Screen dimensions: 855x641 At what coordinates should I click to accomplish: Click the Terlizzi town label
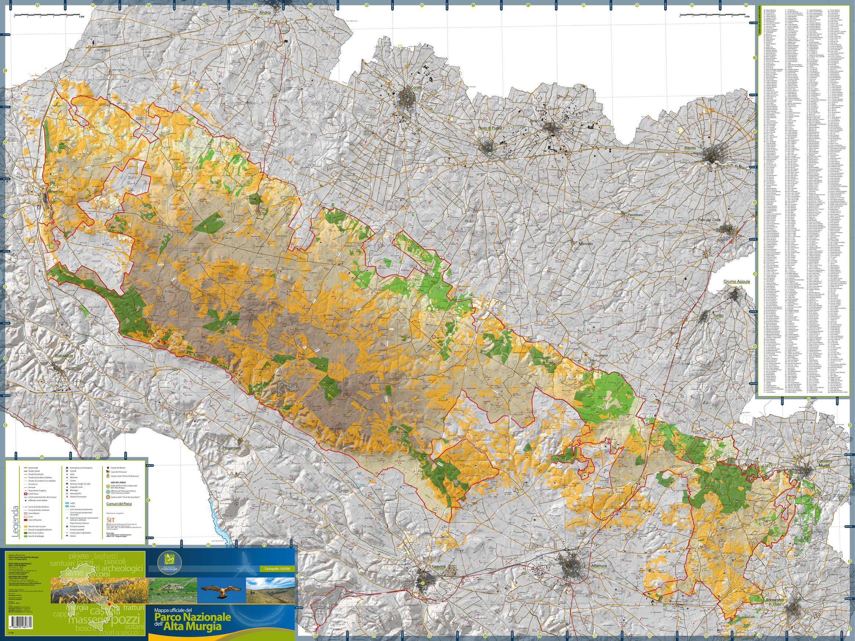(535, 121)
